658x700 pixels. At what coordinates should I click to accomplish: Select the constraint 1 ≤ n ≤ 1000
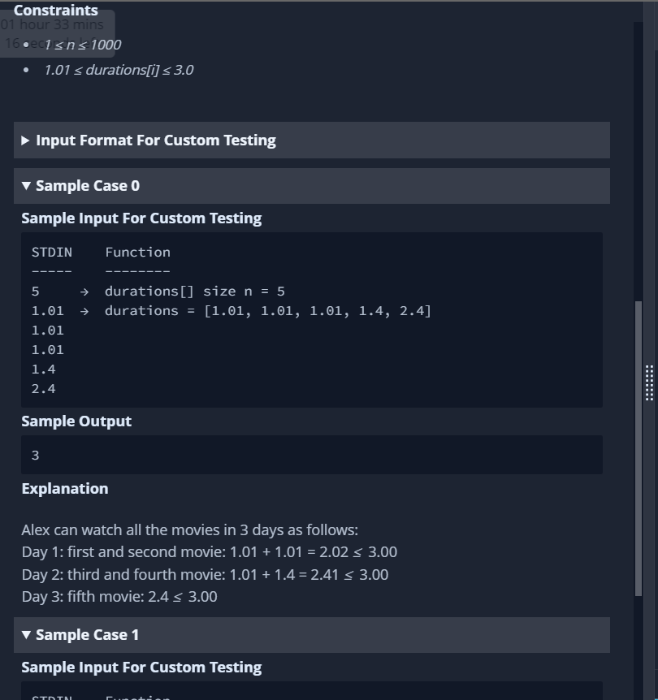pyautogui.click(x=84, y=45)
